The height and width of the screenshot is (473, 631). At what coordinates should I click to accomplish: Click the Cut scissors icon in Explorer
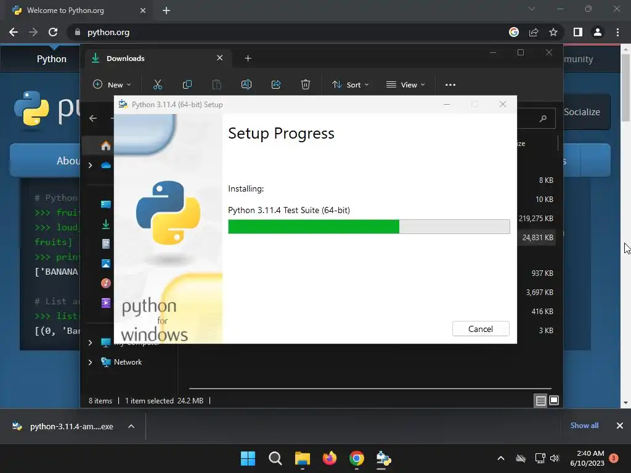coord(157,84)
